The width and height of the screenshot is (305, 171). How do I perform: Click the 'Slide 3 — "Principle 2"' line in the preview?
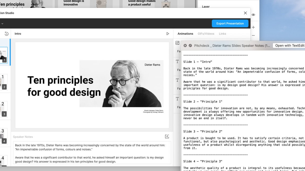pos(203,131)
